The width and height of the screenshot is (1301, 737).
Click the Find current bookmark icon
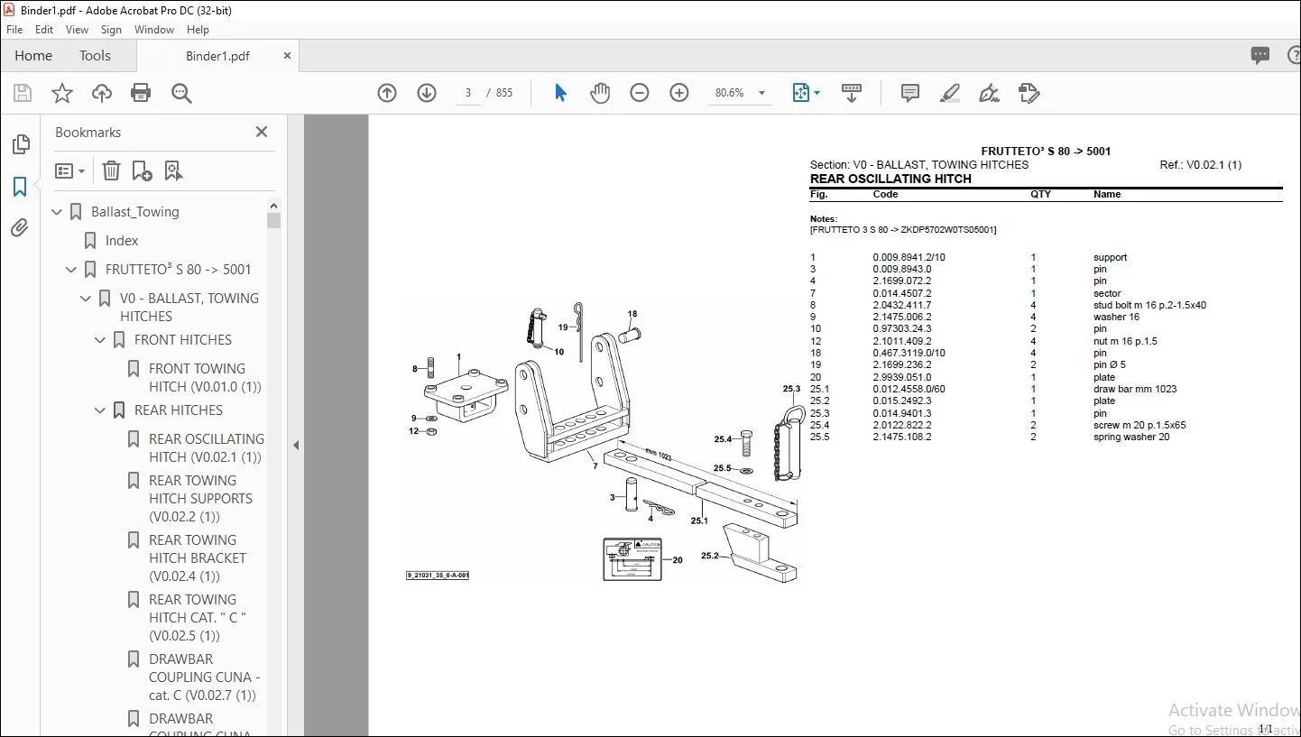[x=174, y=170]
